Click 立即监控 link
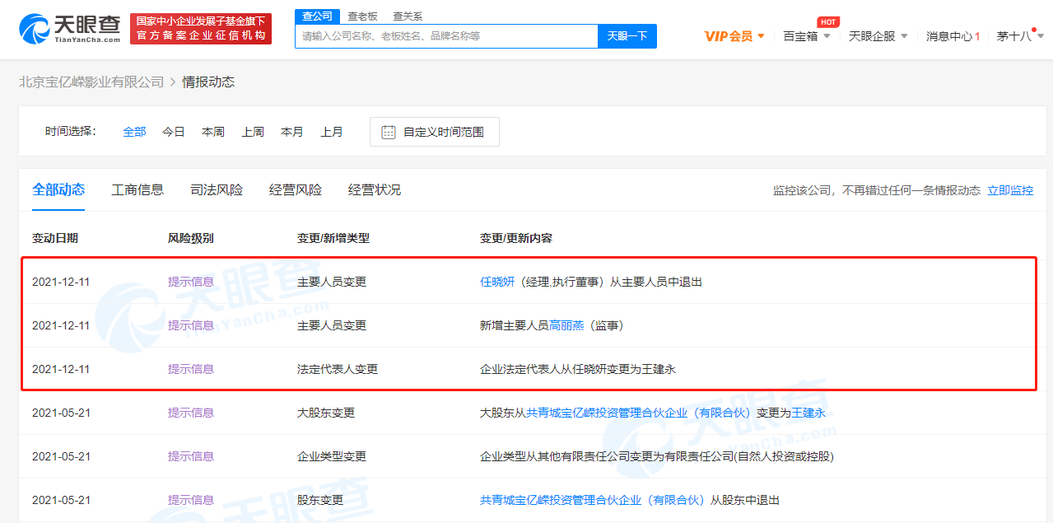The height and width of the screenshot is (523, 1053). coord(1010,190)
